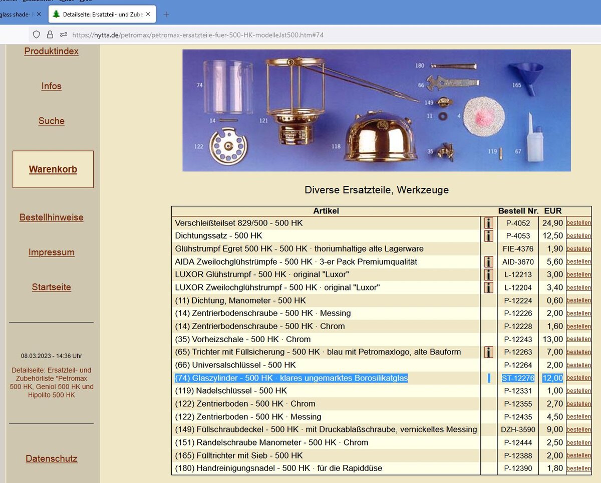The width and height of the screenshot is (601, 483).
Task: Click bestellen for Zentrierboden Messing P-12435
Action: coord(578,416)
